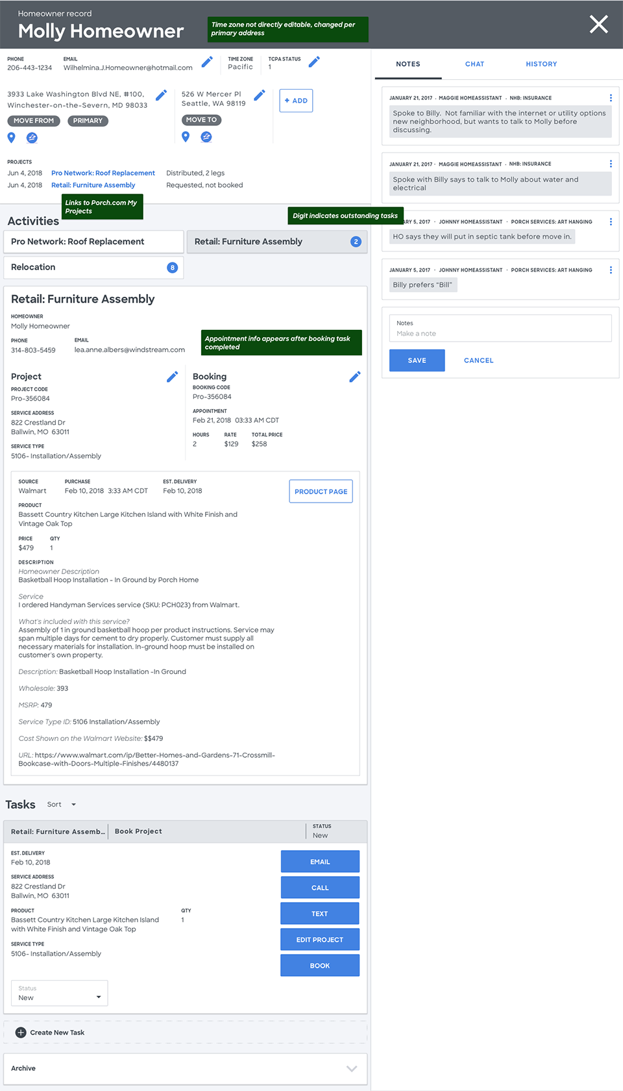Open Zillow icon for Move From address
Viewport: 623px width, 1091px height.
tap(32, 138)
